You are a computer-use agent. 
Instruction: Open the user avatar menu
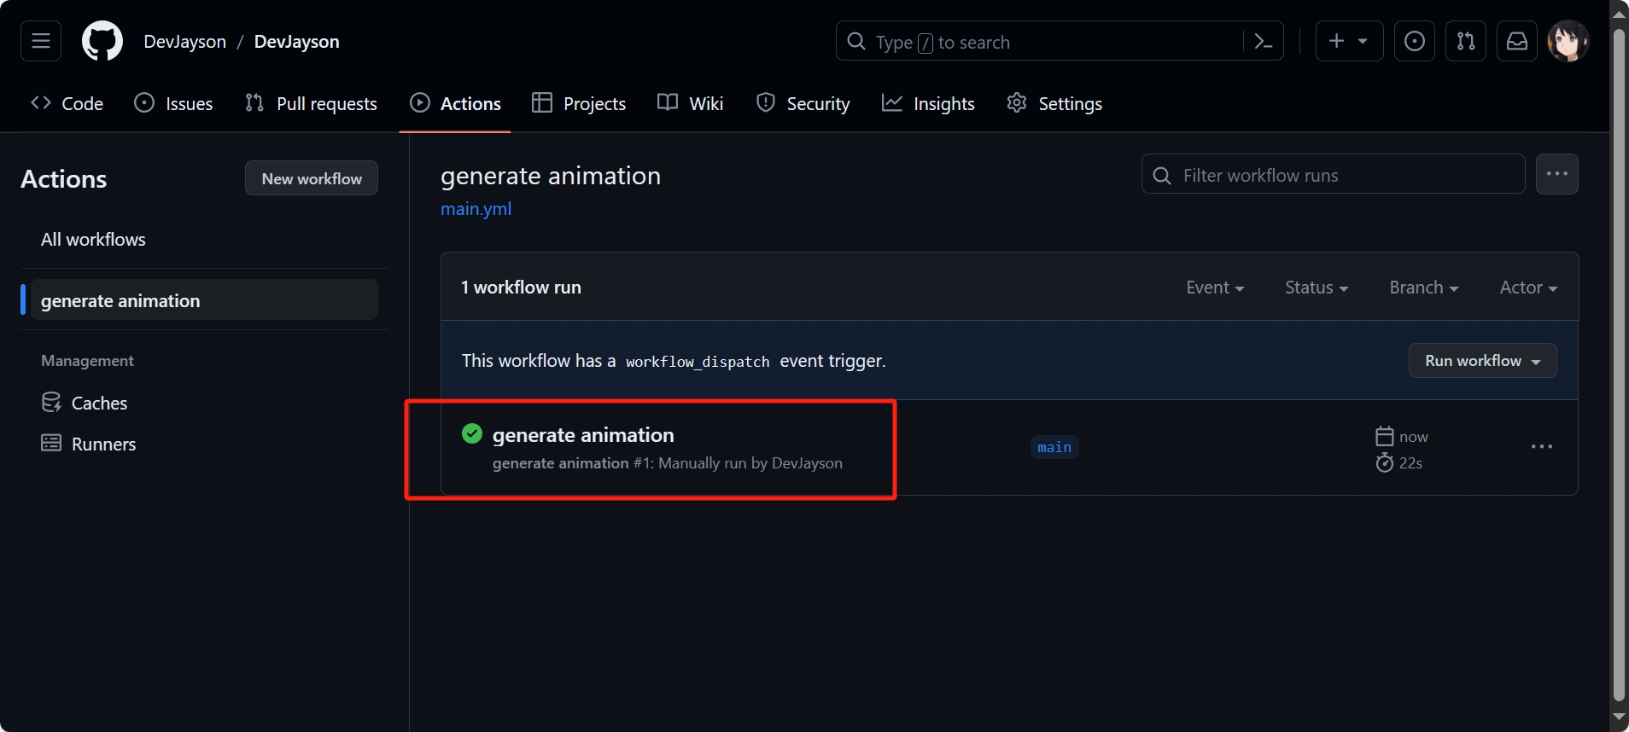(1568, 41)
